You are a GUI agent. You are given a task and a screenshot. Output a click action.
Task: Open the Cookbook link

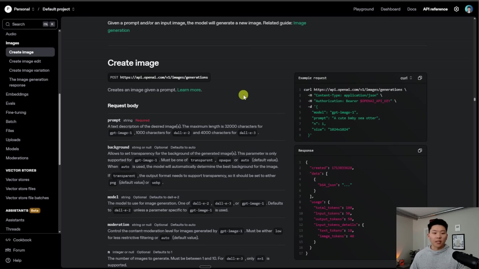22,240
